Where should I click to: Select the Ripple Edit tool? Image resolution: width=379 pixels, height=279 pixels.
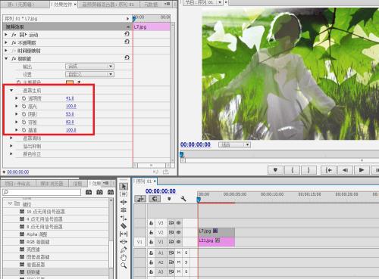(124, 202)
